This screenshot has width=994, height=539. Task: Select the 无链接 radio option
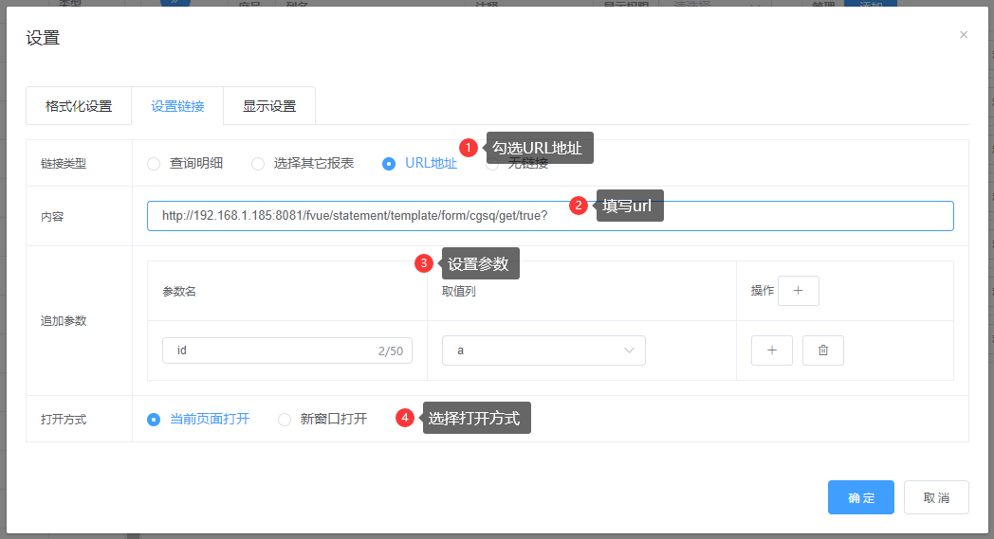492,165
